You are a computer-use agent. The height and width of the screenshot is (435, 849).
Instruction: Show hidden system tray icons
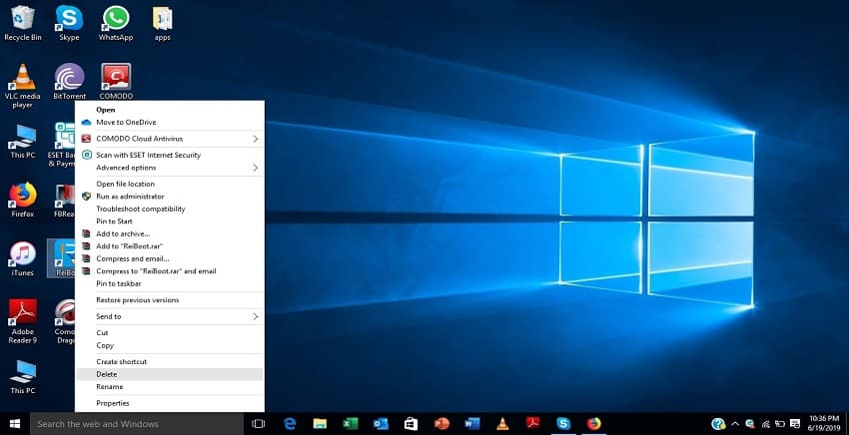735,424
